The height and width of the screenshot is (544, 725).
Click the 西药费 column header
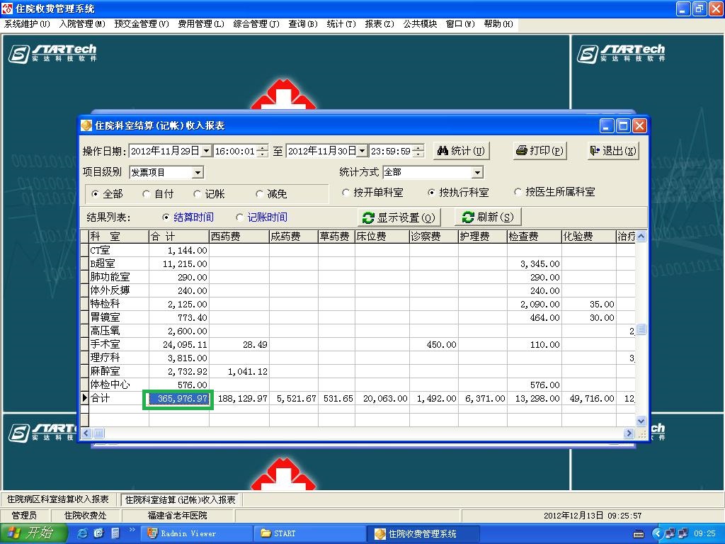[239, 237]
